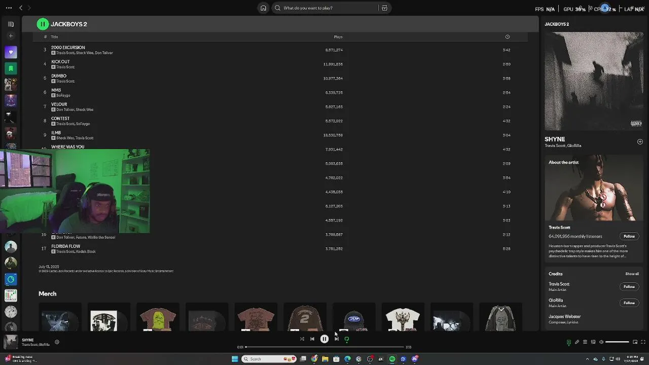Go to Spotify Home
This screenshot has height=365, width=649.
tap(263, 8)
